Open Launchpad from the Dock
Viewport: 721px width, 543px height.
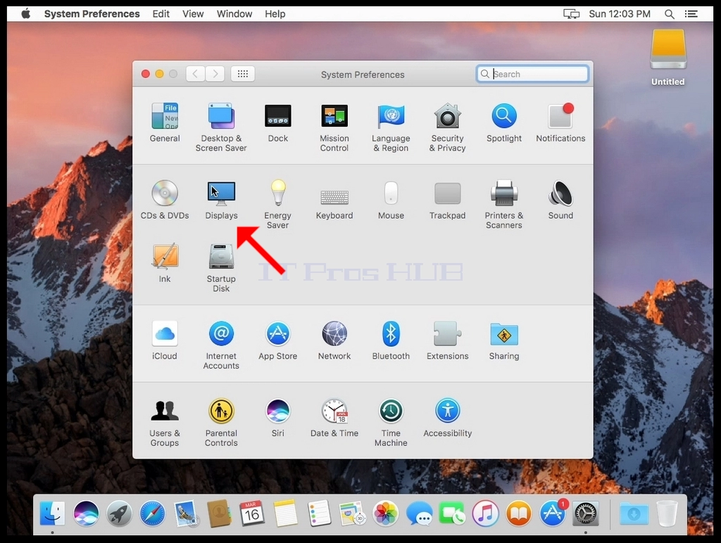click(x=119, y=513)
